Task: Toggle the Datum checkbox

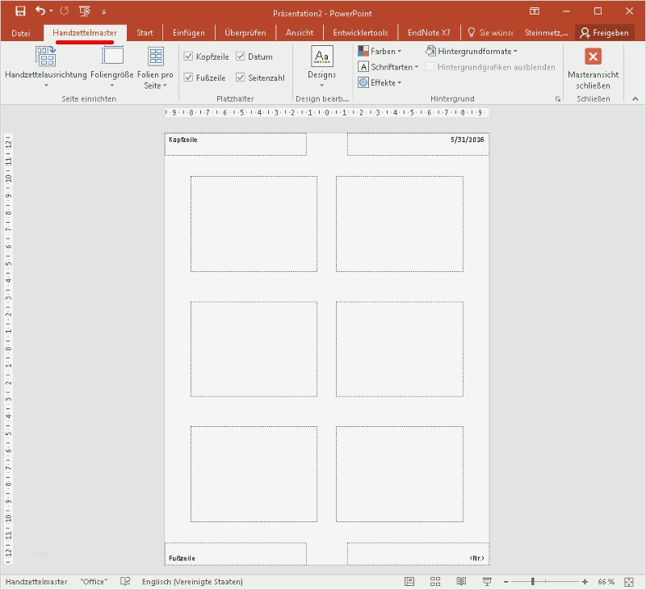Action: tap(241, 56)
